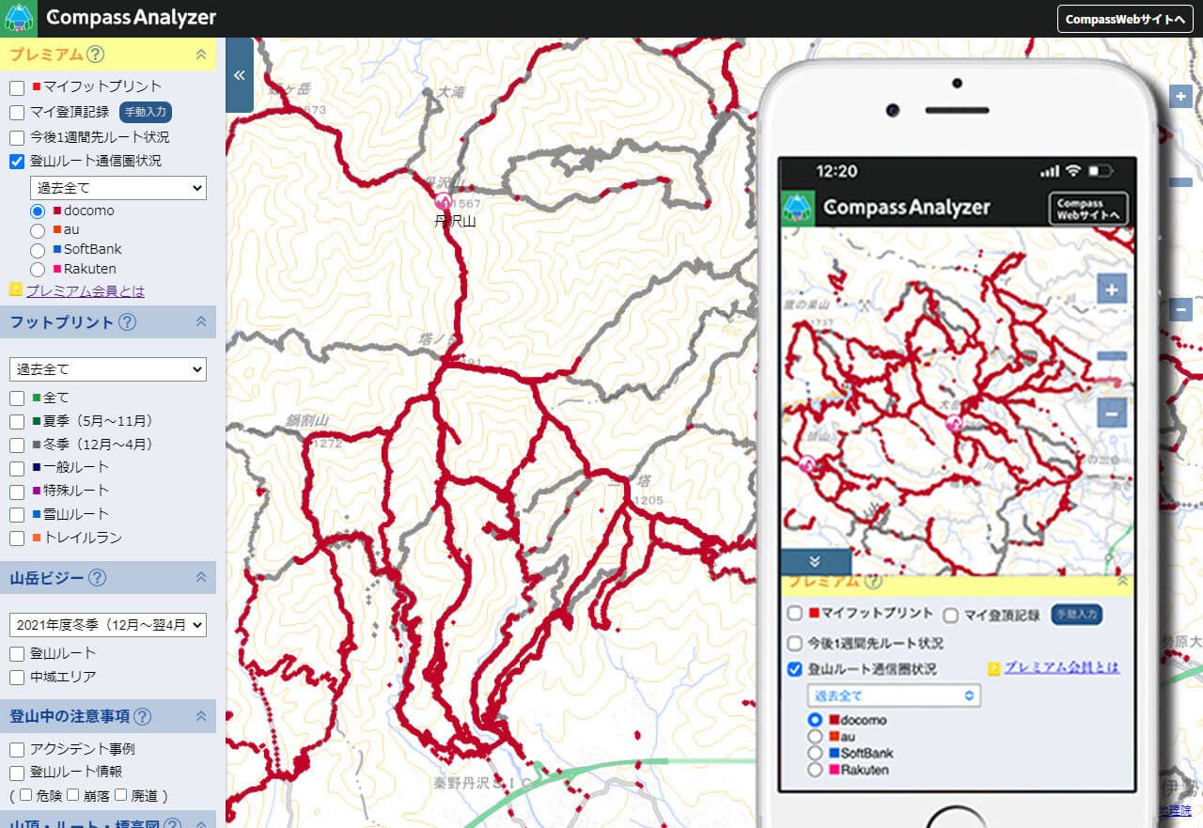Viewport: 1203px width, 828px height.
Task: Click the Compass Analyzer logo icon in header
Action: [19, 18]
